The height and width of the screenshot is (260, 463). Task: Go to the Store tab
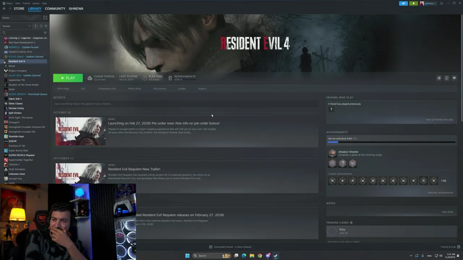pos(19,9)
